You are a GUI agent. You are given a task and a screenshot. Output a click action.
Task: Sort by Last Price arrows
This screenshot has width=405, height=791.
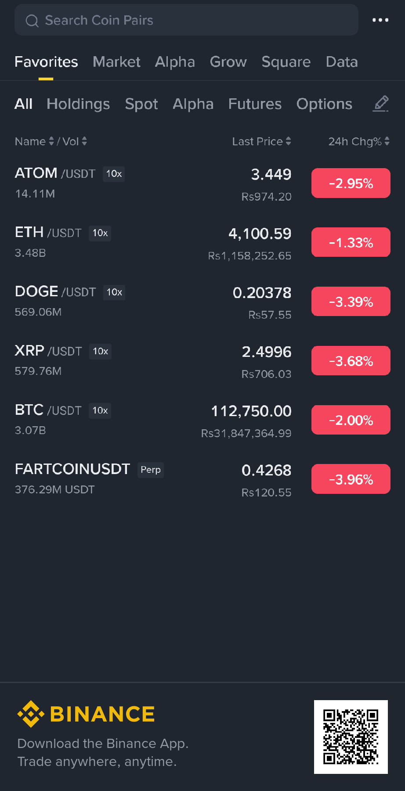pos(288,141)
